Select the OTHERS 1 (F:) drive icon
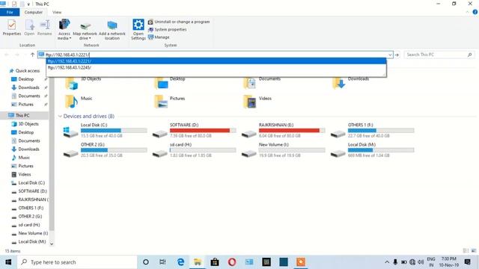 click(x=338, y=133)
